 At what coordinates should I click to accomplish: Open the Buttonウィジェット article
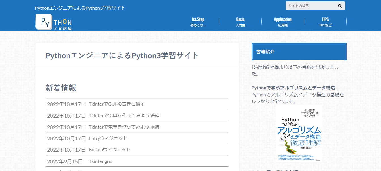pyautogui.click(x=110, y=149)
